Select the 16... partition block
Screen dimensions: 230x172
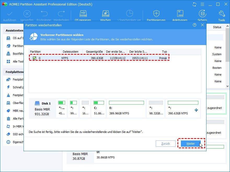click(85, 108)
